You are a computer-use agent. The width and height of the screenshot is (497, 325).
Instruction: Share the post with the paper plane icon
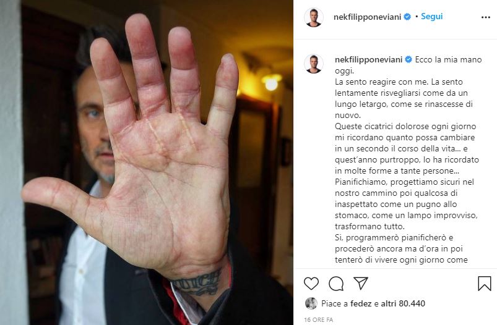coord(361,283)
